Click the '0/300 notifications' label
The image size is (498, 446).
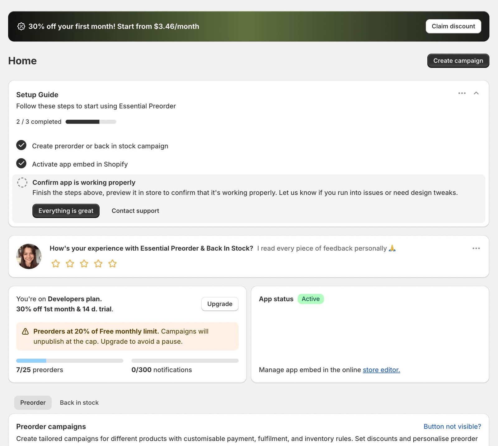point(162,370)
